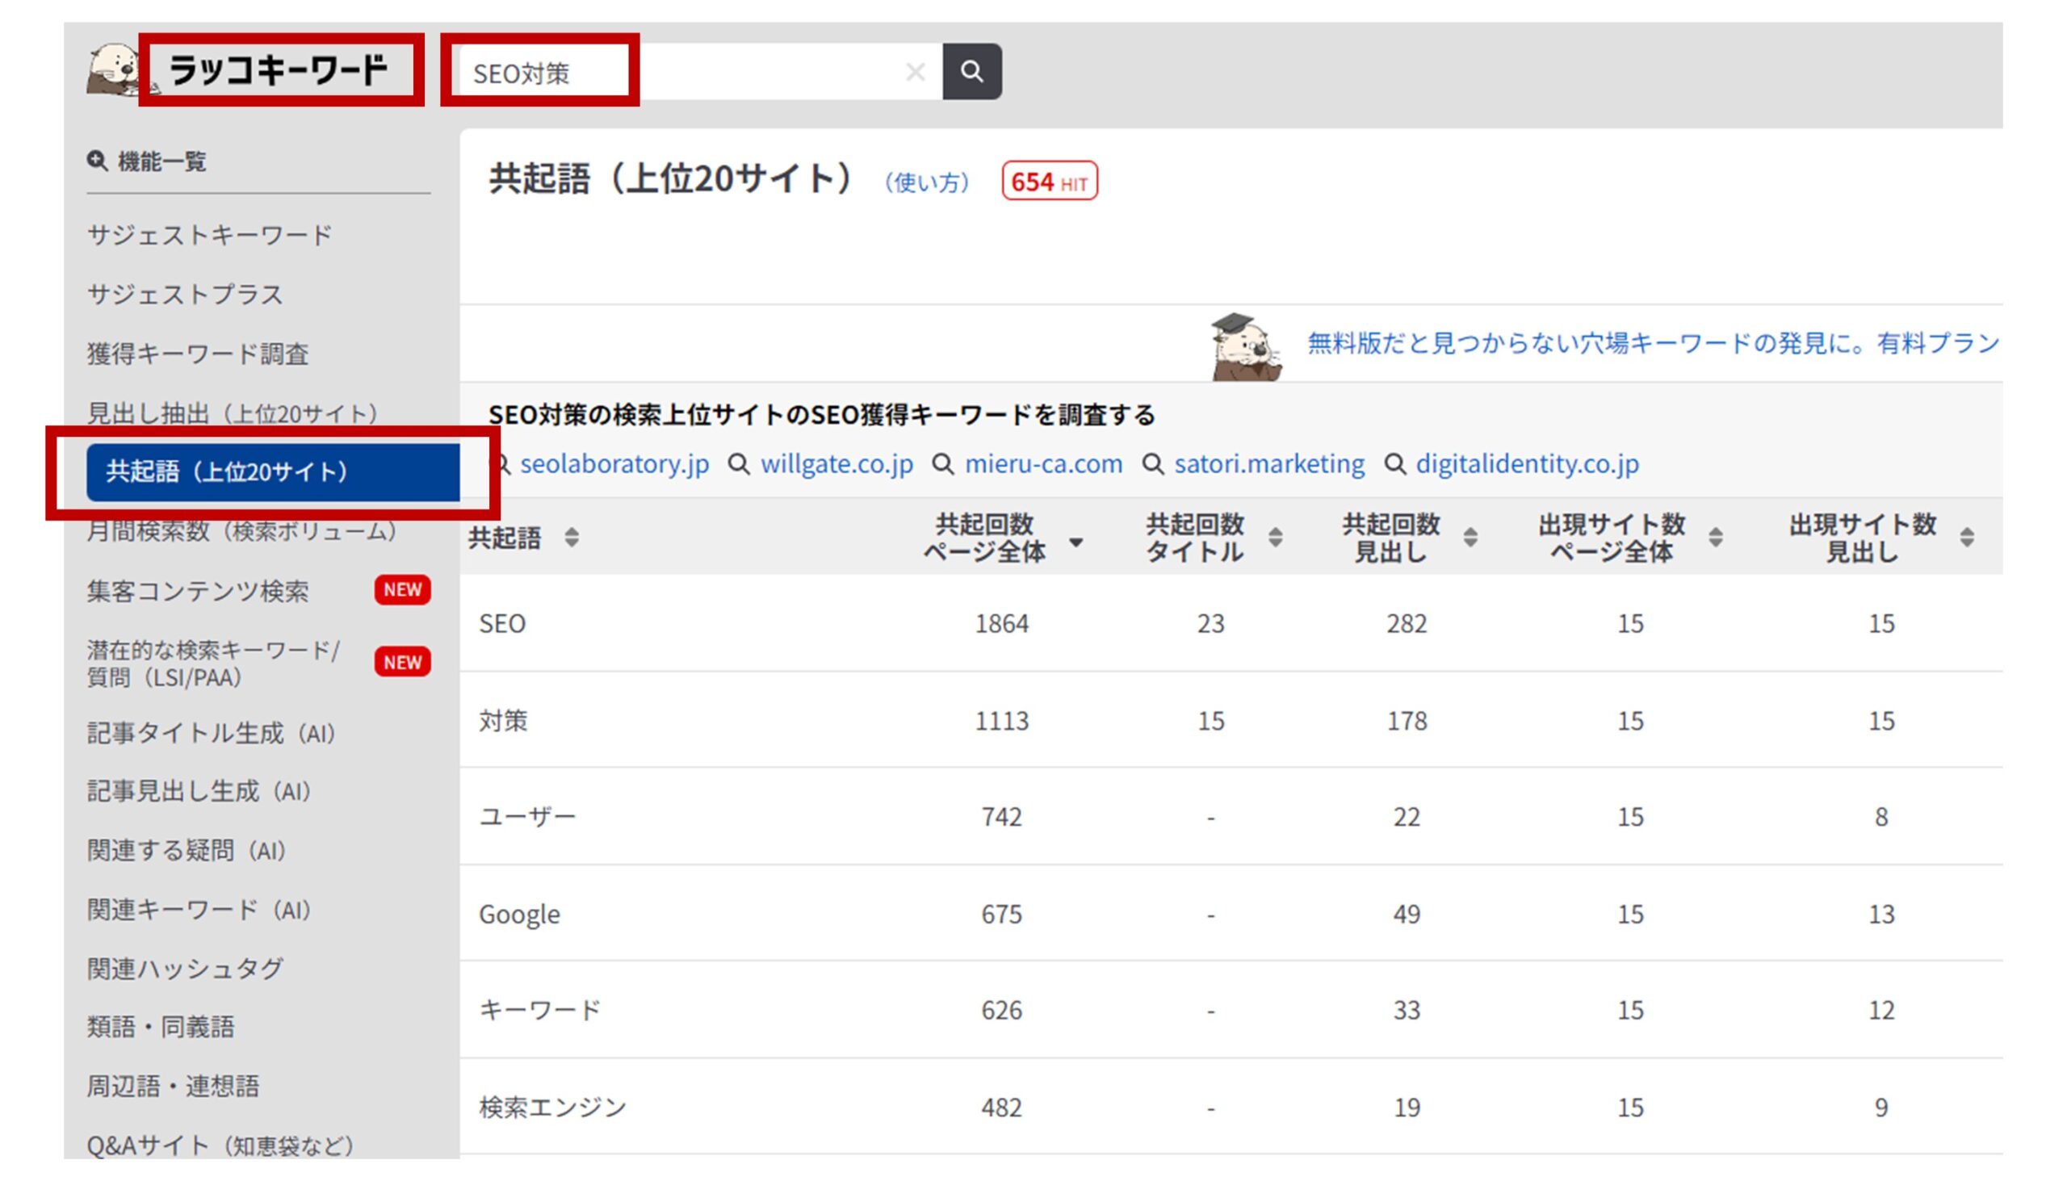This screenshot has height=1181, width=2067.
Task: Open サジェストプラス menu item
Action: [185, 295]
